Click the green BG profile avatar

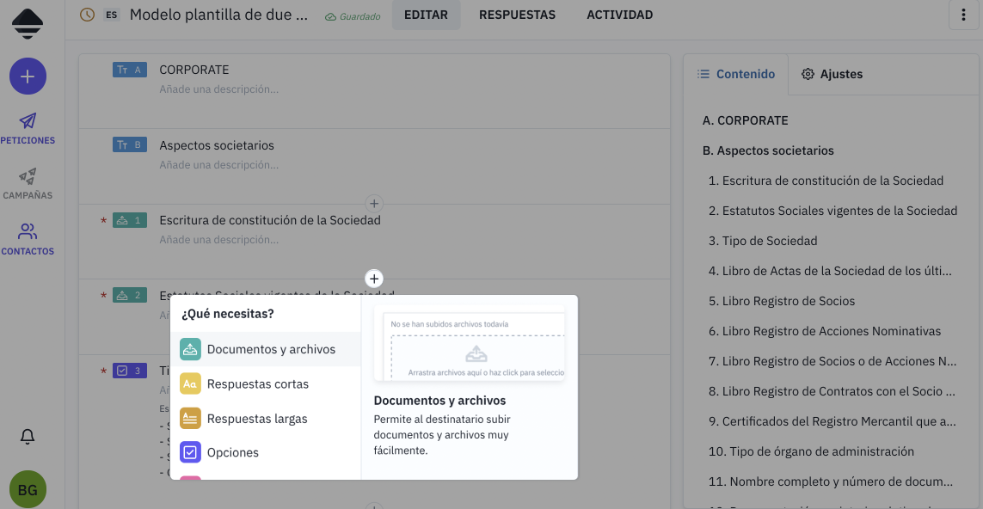pos(28,489)
